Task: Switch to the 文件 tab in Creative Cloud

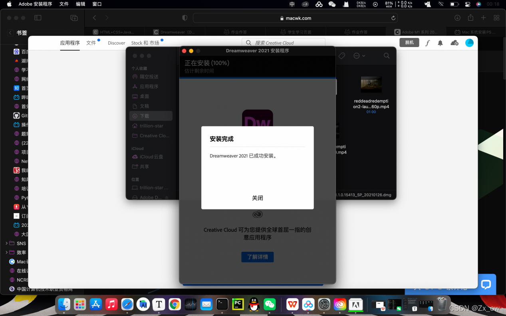Action: click(91, 43)
